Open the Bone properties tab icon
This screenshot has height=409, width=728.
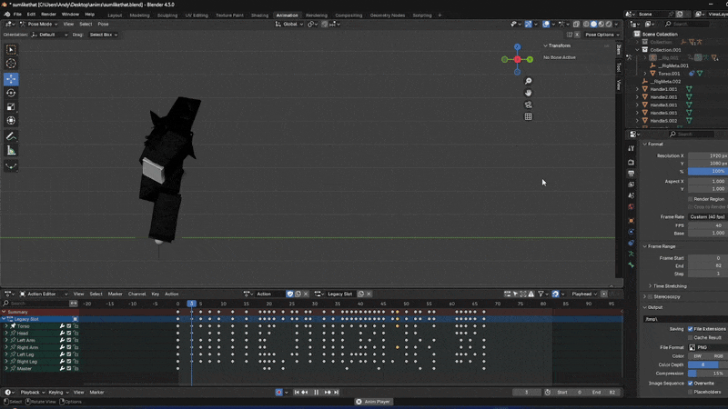point(631,265)
